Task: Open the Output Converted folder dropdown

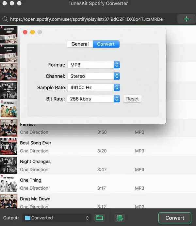Action: (57, 218)
